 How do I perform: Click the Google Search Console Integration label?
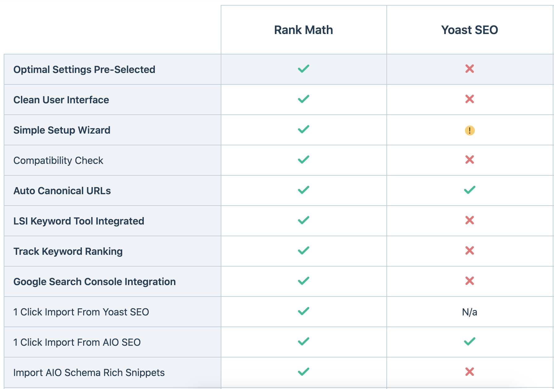(95, 282)
